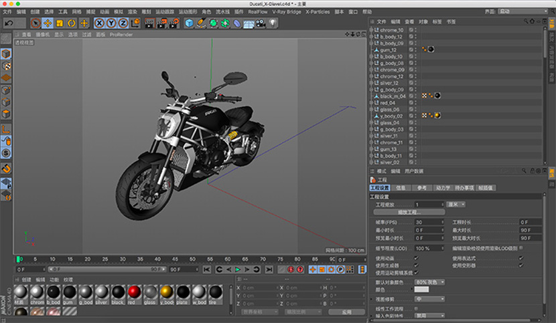Toggle 使用变形器 checkbox
The height and width of the screenshot is (323, 556).
[521, 265]
